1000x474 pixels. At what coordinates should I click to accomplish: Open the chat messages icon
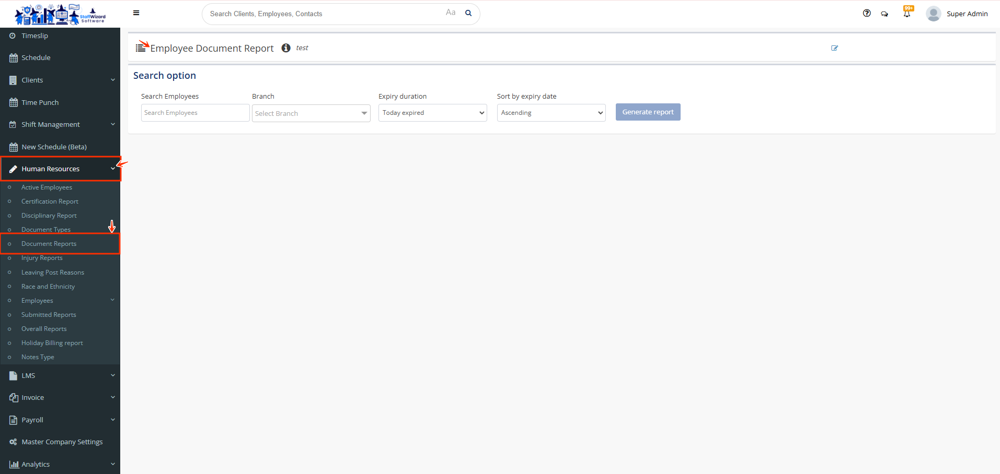(x=884, y=14)
